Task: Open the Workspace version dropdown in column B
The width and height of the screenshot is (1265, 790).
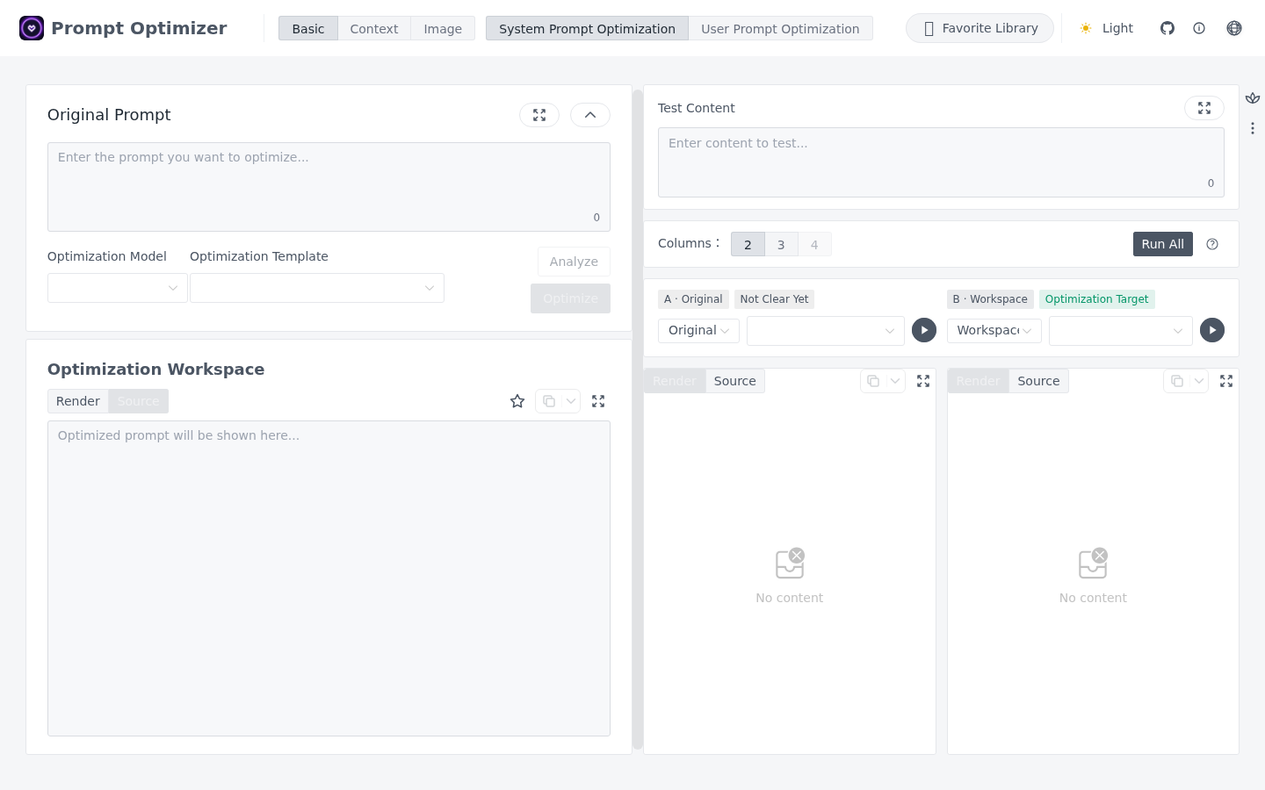Action: (994, 330)
